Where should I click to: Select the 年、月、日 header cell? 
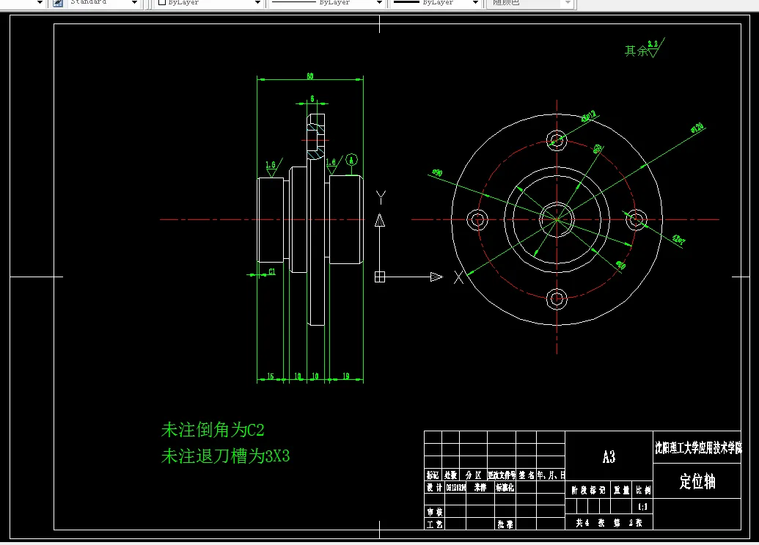tap(551, 475)
